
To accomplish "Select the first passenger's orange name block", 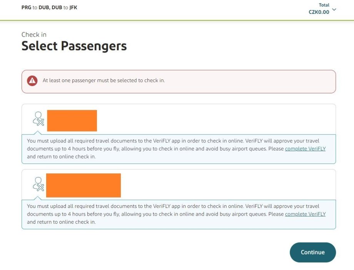I will point(72,120).
